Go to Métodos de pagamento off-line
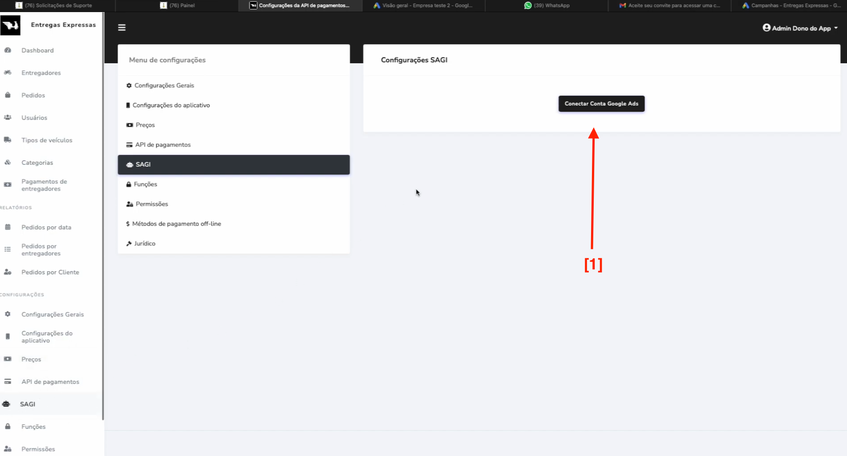The width and height of the screenshot is (847, 456). coord(176,224)
